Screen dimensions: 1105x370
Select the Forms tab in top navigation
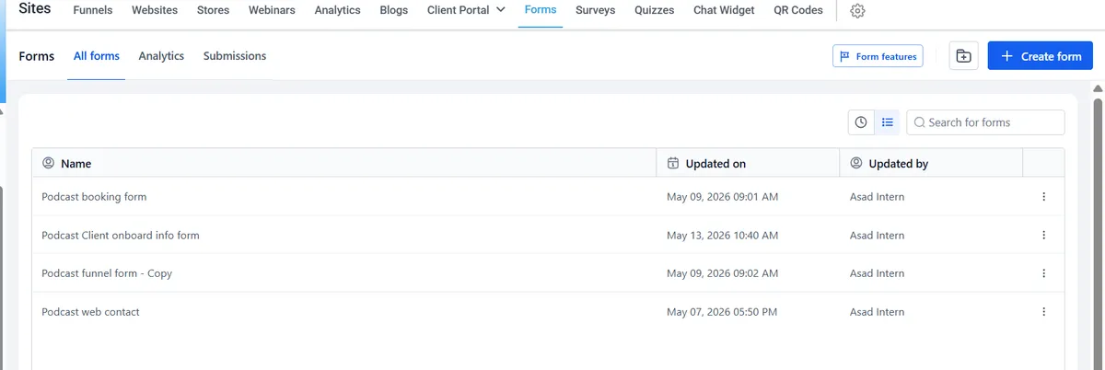(541, 10)
